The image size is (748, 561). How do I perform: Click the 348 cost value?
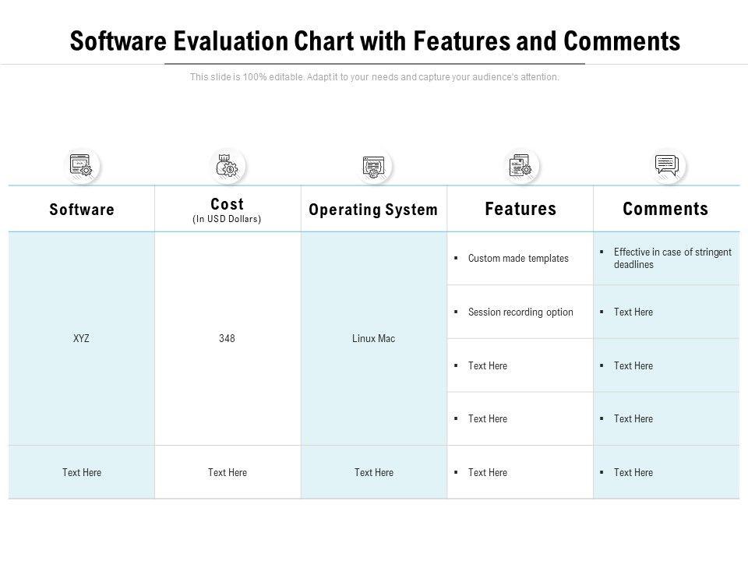tap(228, 339)
